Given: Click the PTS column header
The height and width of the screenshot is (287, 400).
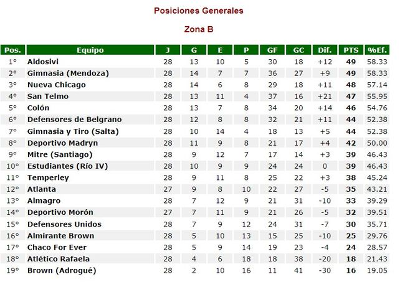Looking at the screenshot, I should [x=350, y=50].
